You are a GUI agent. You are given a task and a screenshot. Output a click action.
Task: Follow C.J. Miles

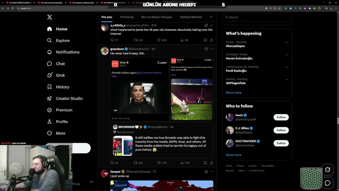tap(281, 130)
